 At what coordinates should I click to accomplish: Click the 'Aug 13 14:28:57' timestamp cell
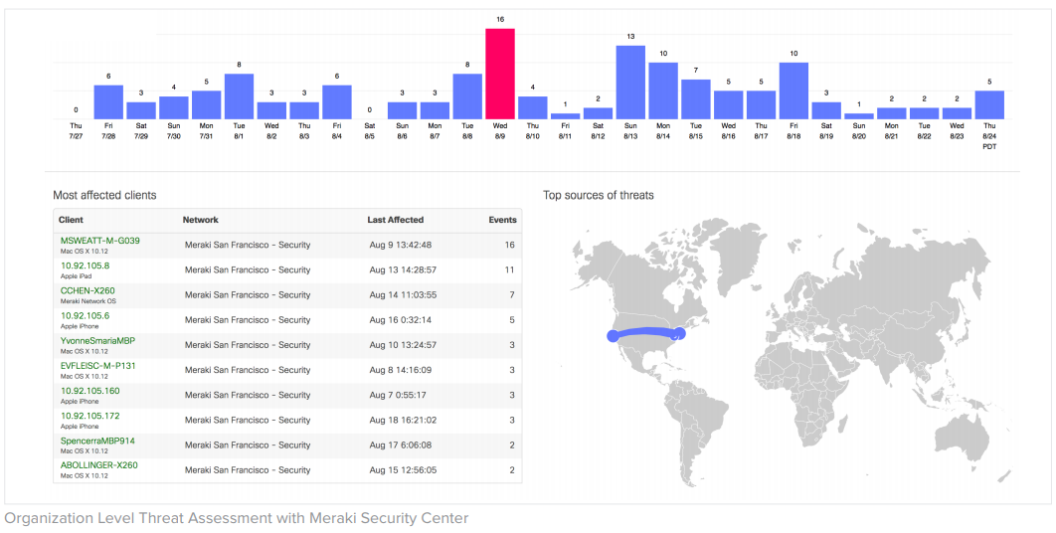coord(404,270)
